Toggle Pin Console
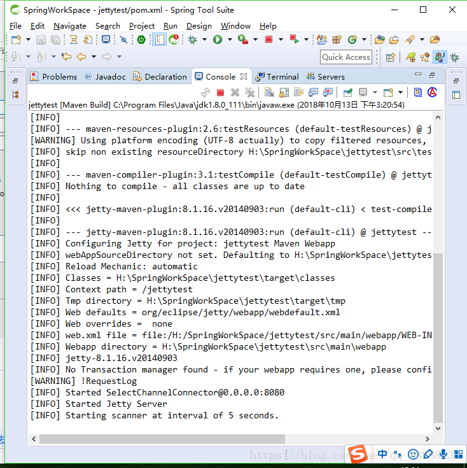The height and width of the screenshot is (468, 467). click(x=348, y=93)
